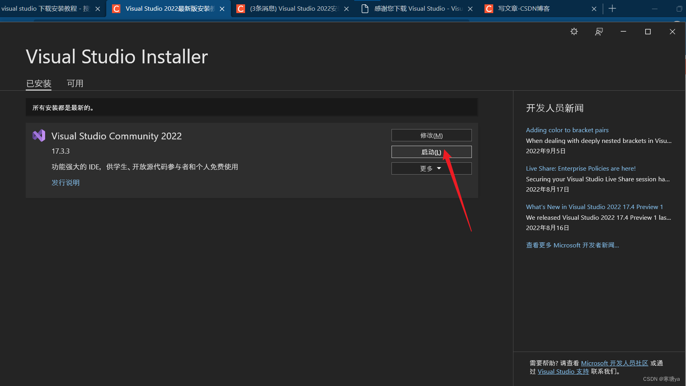The image size is (686, 386).
Task: Click the CSDN favicon on '写文章-CSDN博客' tab
Action: (489, 9)
